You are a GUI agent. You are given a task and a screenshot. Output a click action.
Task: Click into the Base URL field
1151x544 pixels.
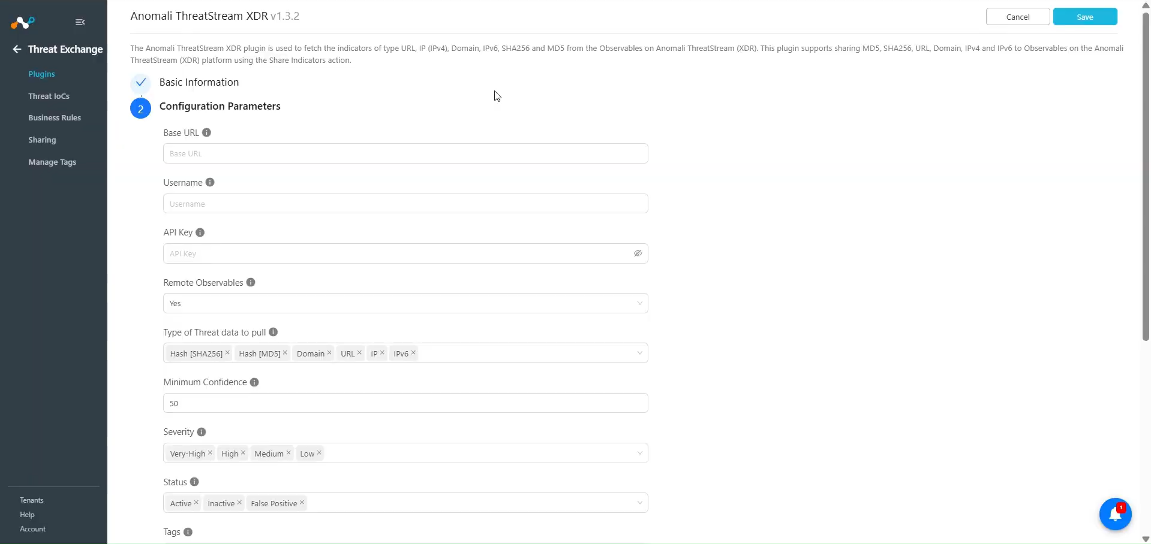click(405, 153)
